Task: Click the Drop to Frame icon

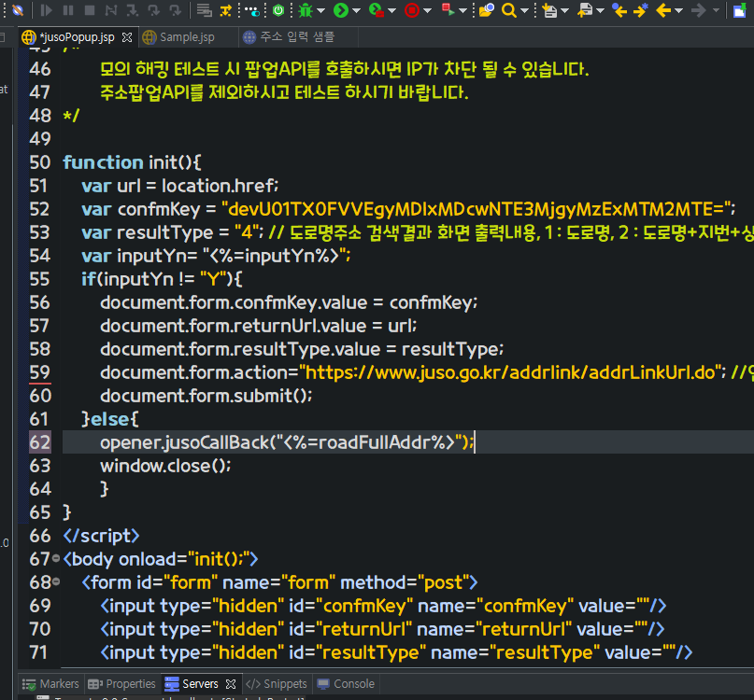Action: [205, 10]
